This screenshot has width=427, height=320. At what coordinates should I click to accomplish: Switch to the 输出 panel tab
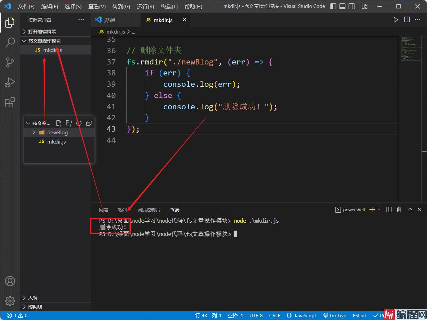click(x=123, y=210)
